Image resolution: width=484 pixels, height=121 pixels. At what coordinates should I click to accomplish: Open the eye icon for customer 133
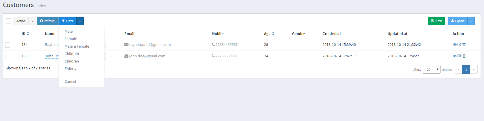click(454, 56)
